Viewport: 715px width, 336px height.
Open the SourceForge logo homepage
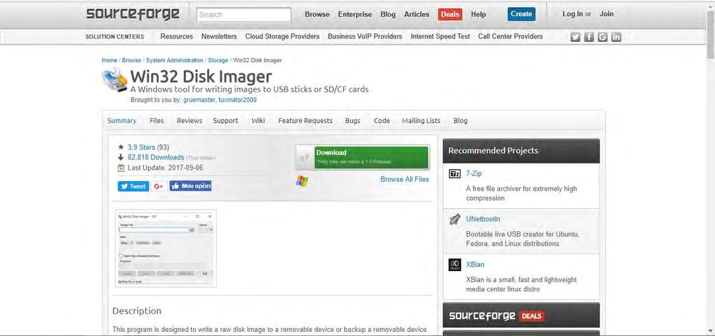coord(133,14)
